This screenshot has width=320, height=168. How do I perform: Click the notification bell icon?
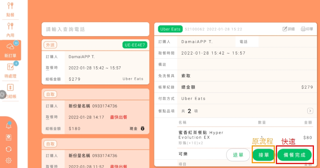coord(9,126)
